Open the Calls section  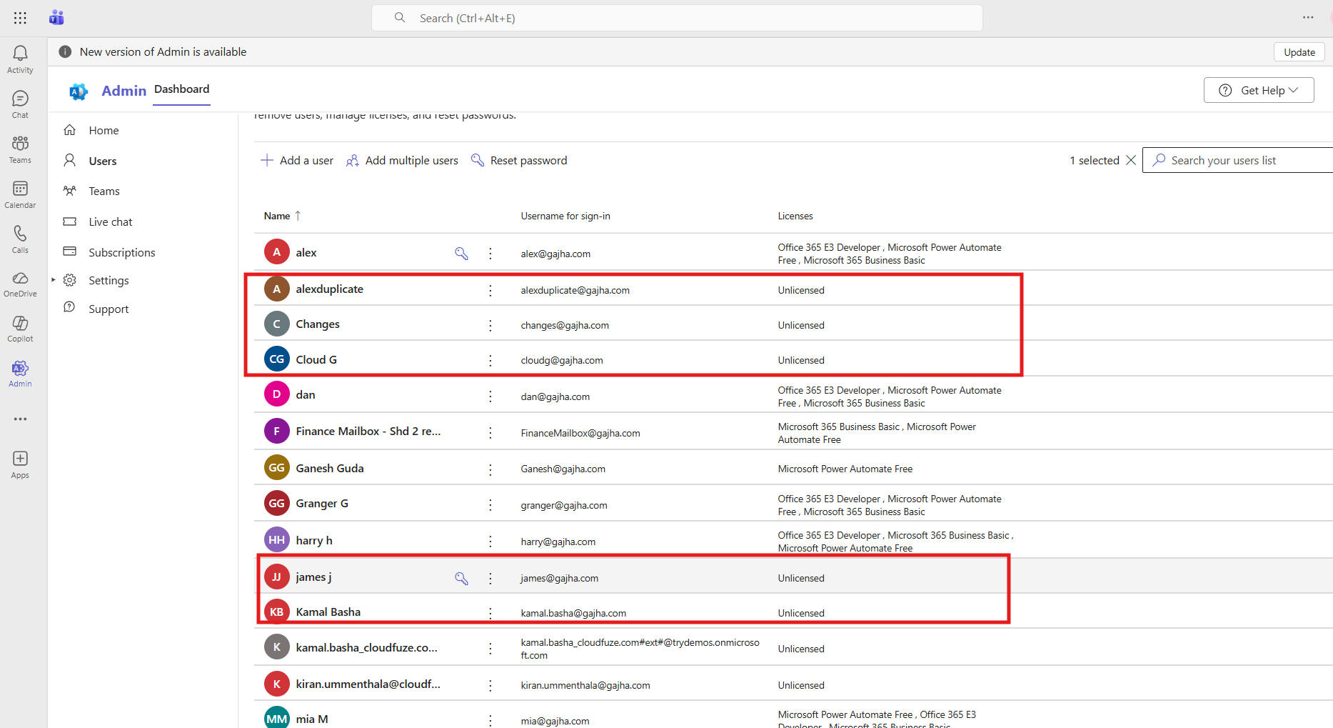tap(19, 239)
